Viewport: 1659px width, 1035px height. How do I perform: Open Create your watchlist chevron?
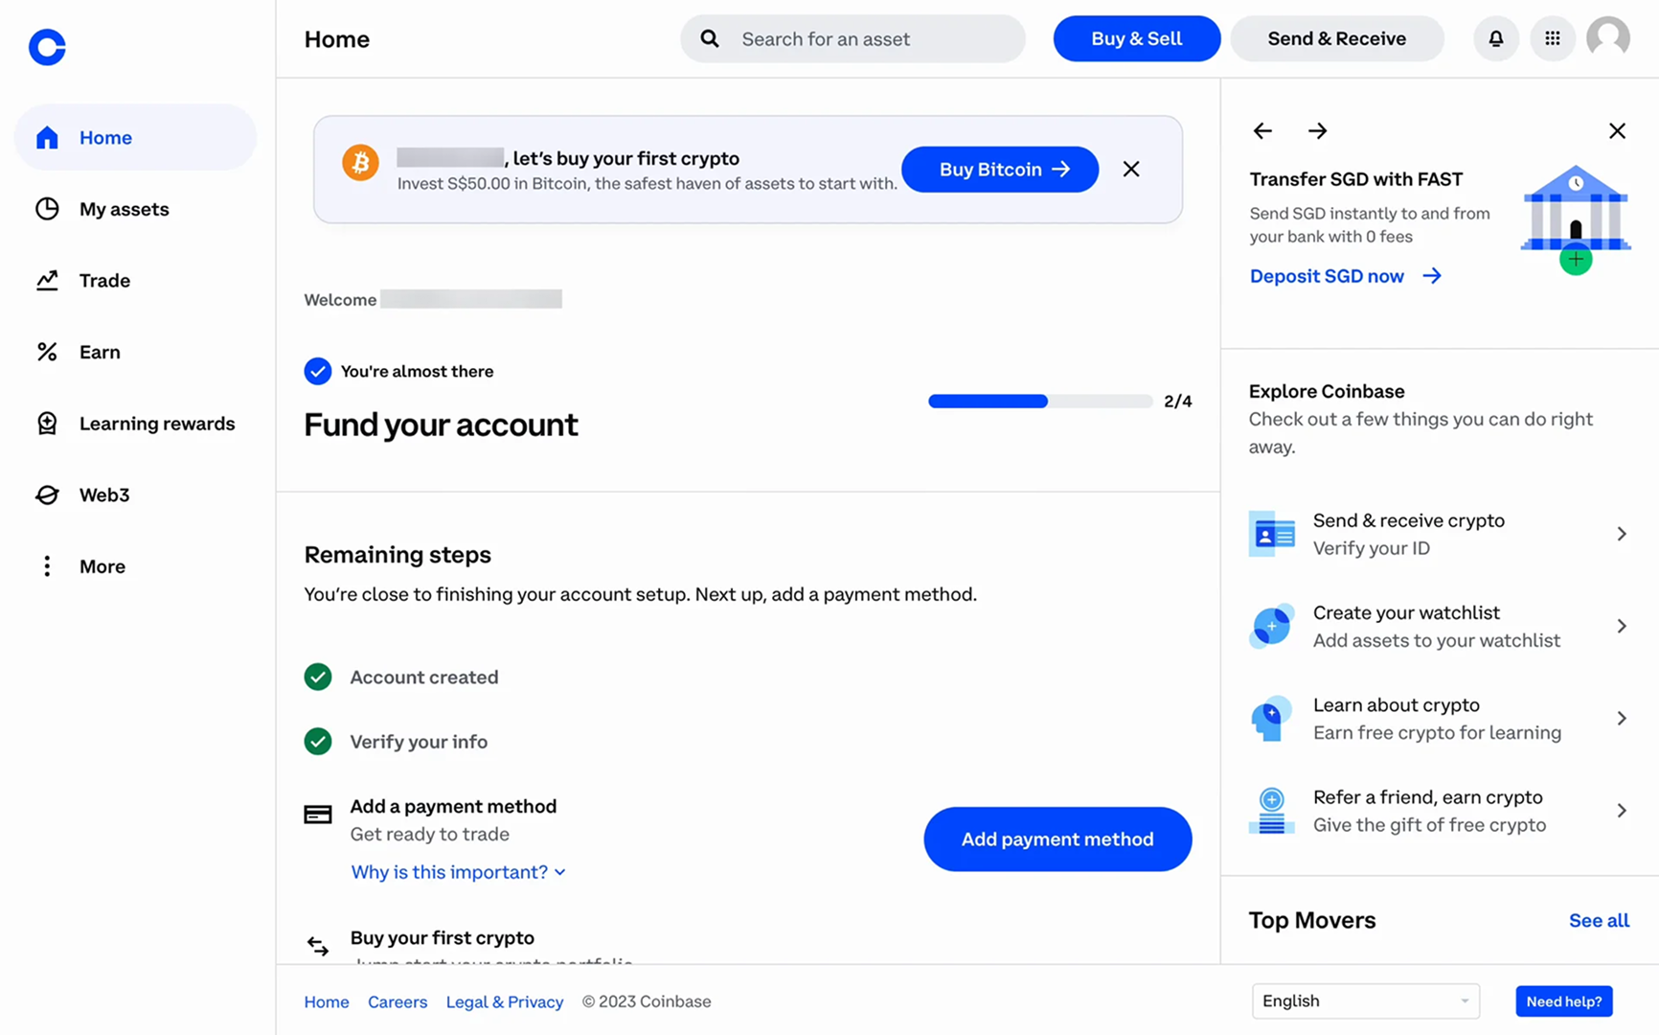click(x=1621, y=626)
